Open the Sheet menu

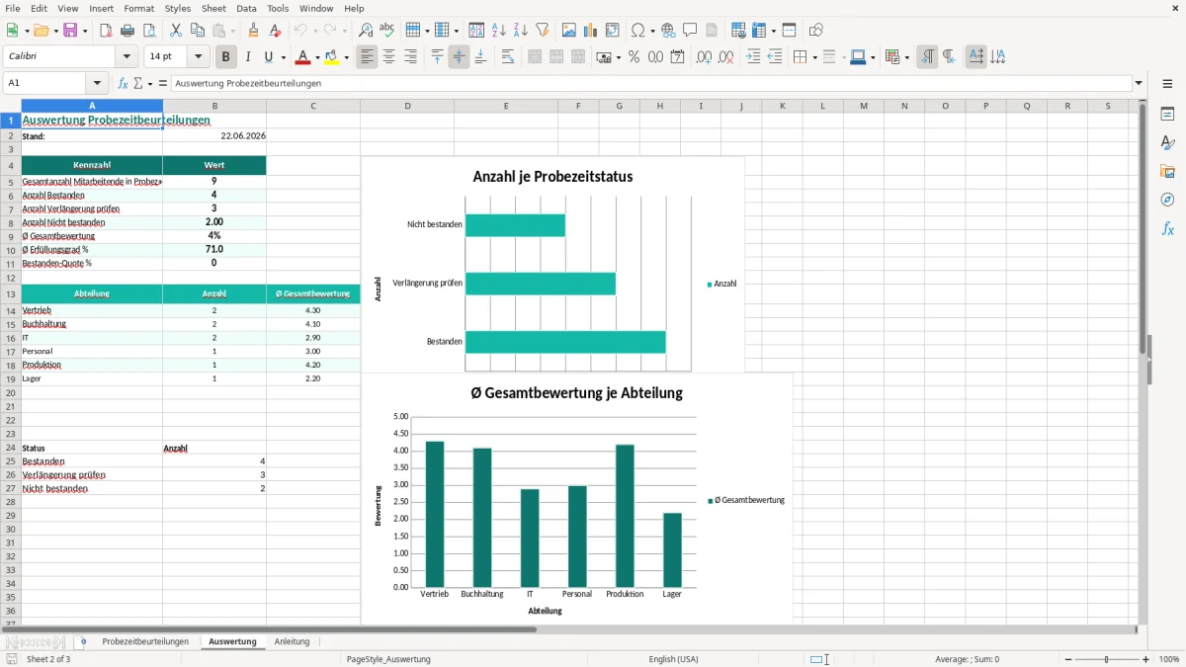213,8
